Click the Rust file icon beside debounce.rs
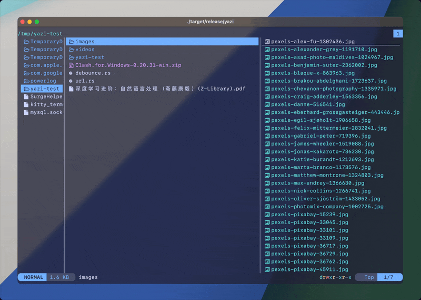 [x=71, y=73]
